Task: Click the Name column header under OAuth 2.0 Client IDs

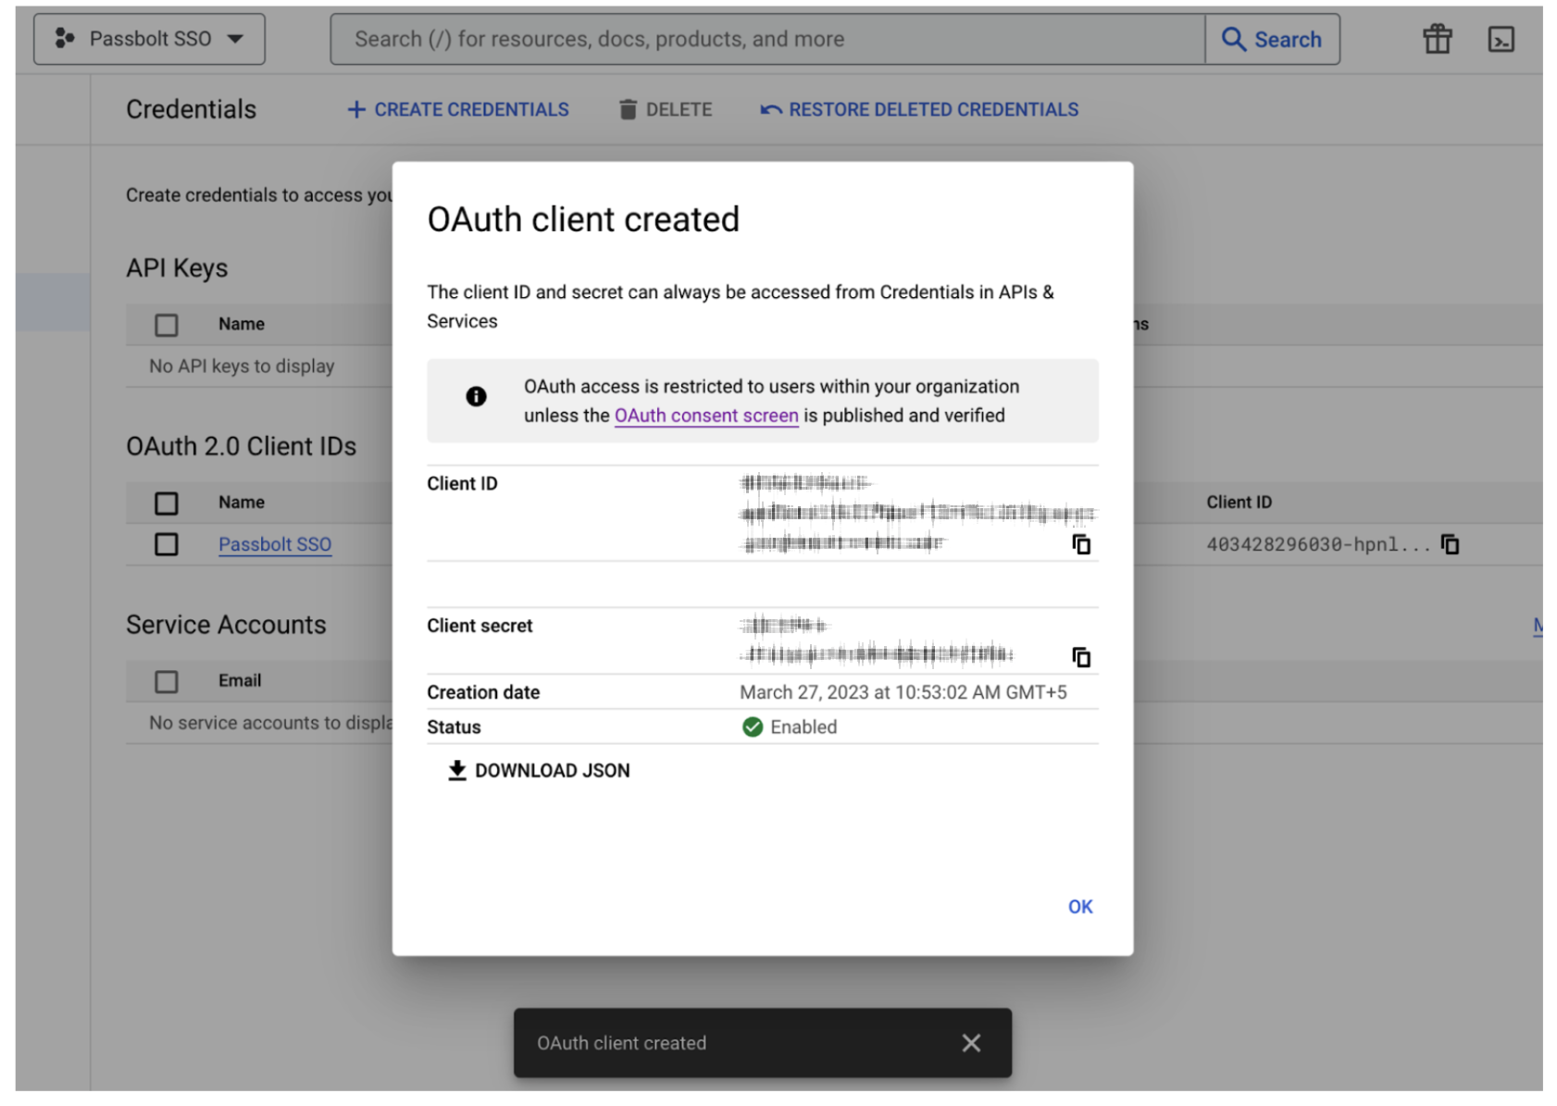Action: pos(242,502)
